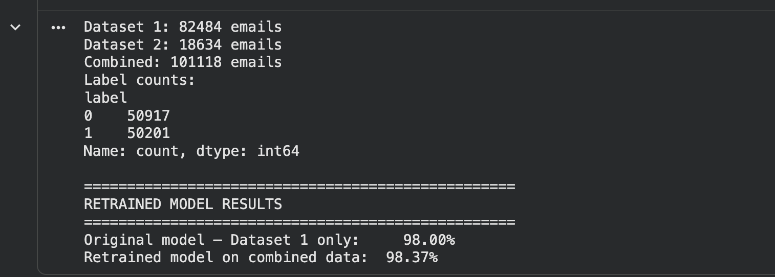Image resolution: width=775 pixels, height=277 pixels.
Task: Click the 'Label counts:' text
Action: pos(140,80)
